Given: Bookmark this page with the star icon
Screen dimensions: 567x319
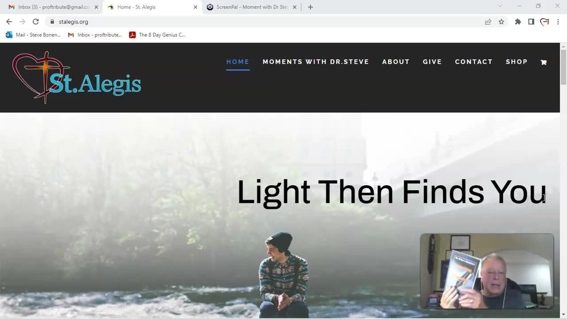Looking at the screenshot, I should click(501, 22).
